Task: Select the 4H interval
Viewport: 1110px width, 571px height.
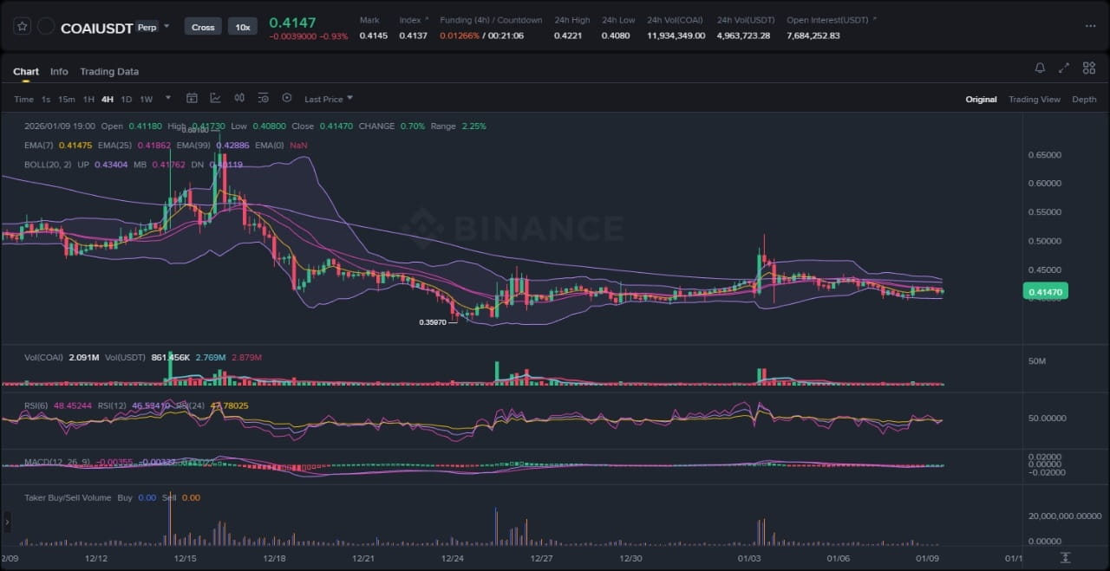Action: pyautogui.click(x=108, y=99)
